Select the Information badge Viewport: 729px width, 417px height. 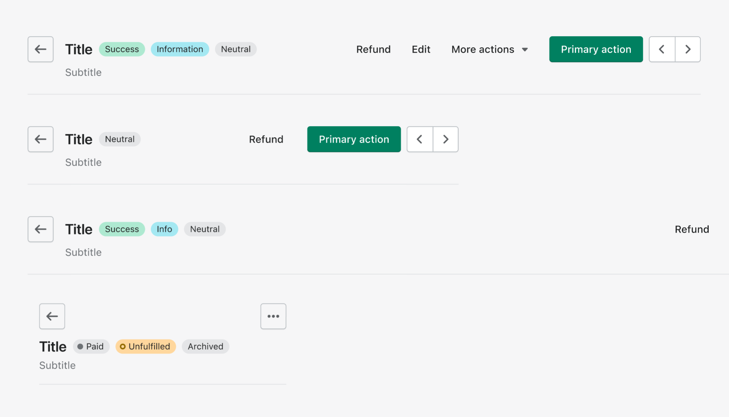click(180, 49)
